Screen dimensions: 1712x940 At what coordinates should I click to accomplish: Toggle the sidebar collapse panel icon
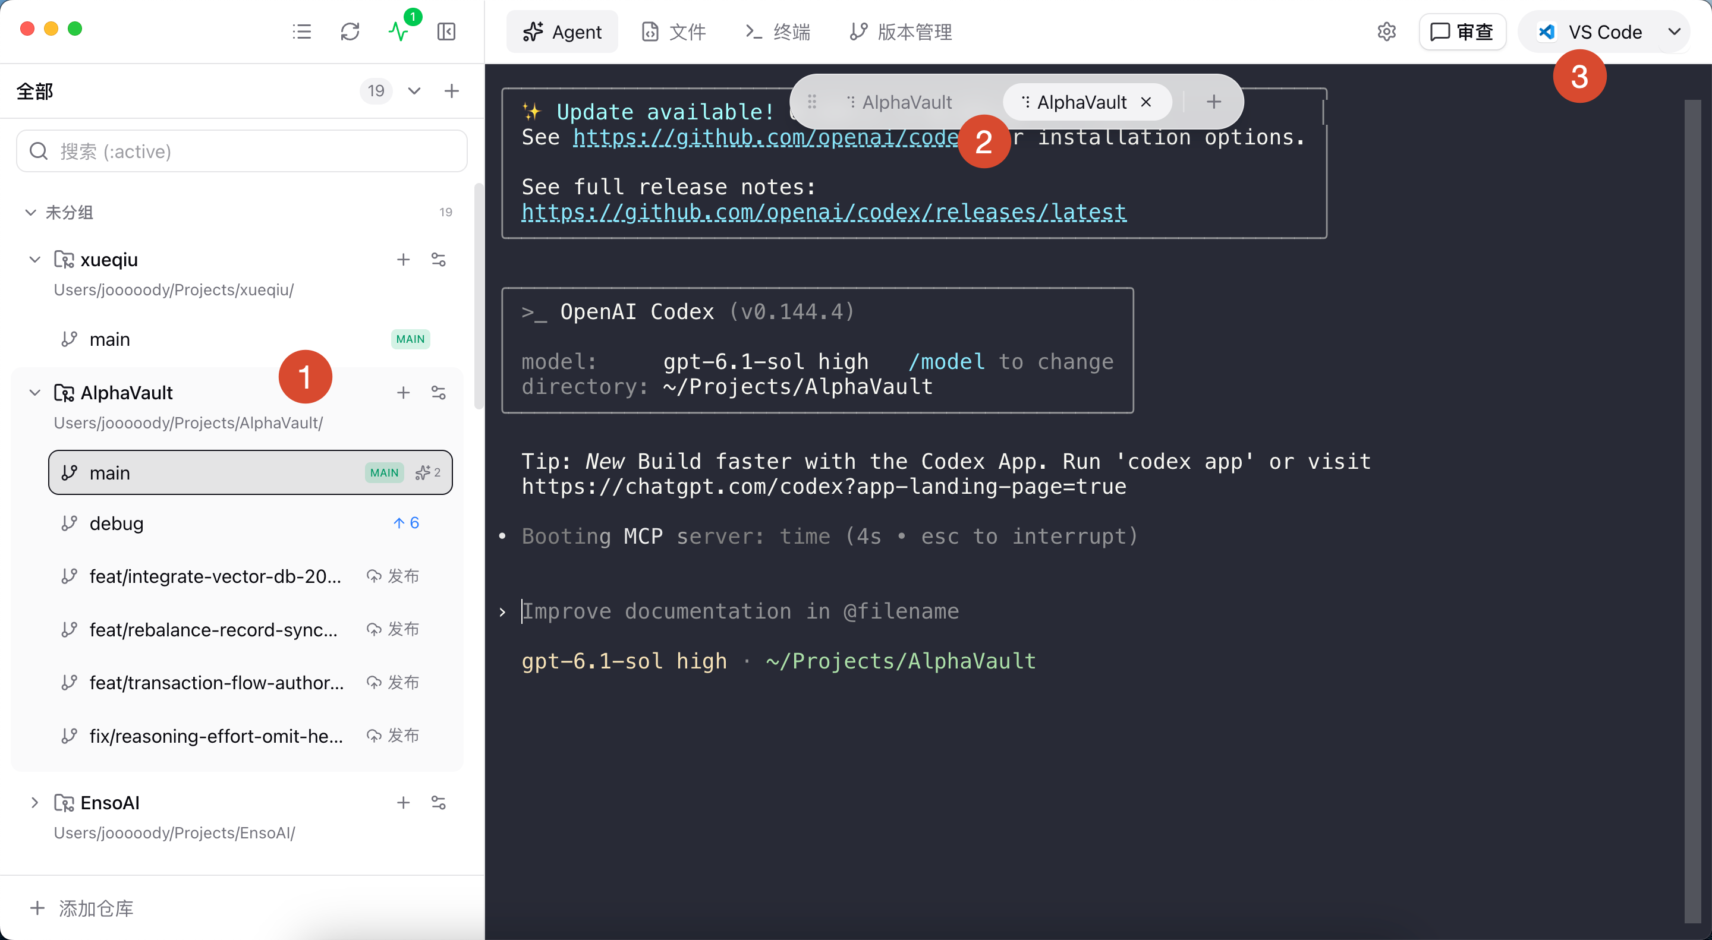[x=446, y=31]
